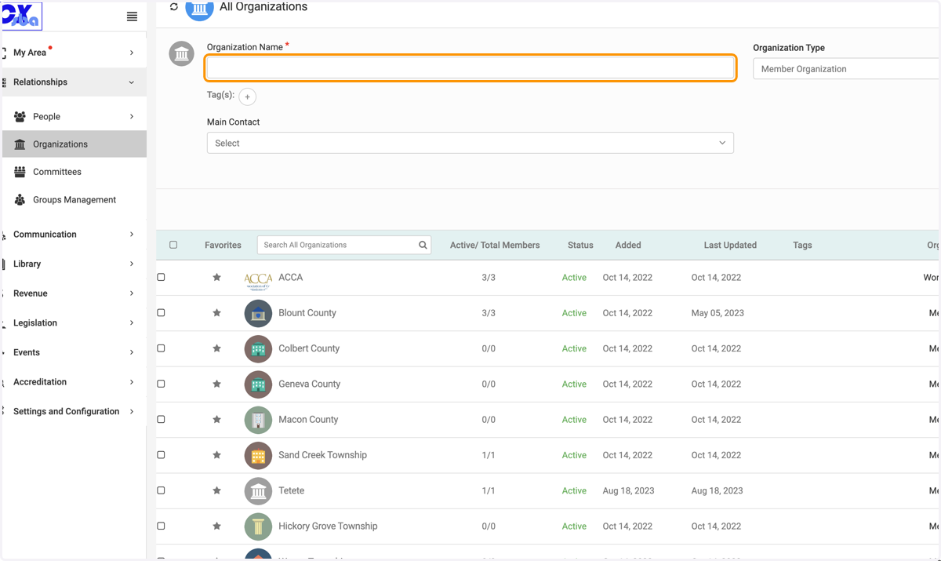This screenshot has height=561, width=941.
Task: Open Committees in the sidebar
Action: pyautogui.click(x=74, y=172)
